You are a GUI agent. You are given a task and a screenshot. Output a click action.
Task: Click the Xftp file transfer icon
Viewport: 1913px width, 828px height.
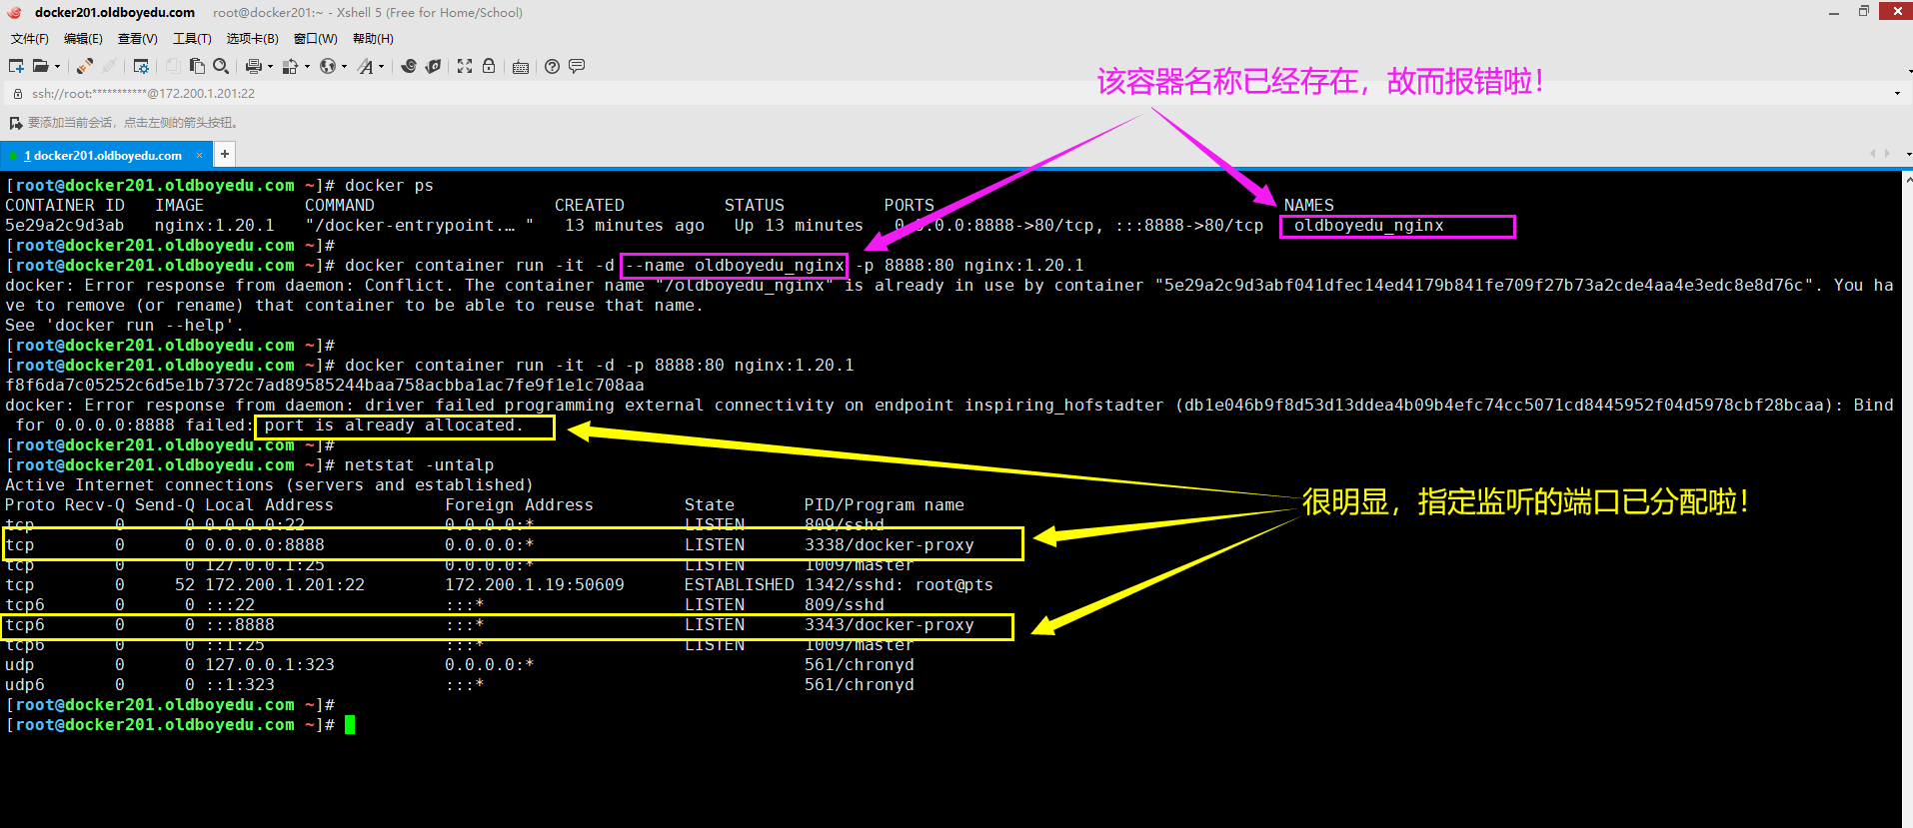point(433,66)
